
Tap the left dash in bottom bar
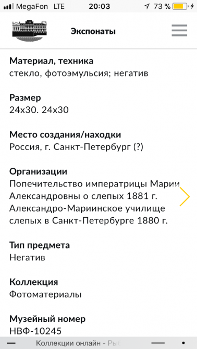pos(11,343)
